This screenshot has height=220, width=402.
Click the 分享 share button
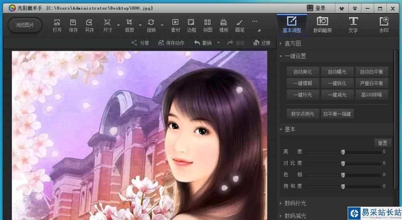pyautogui.click(x=140, y=43)
